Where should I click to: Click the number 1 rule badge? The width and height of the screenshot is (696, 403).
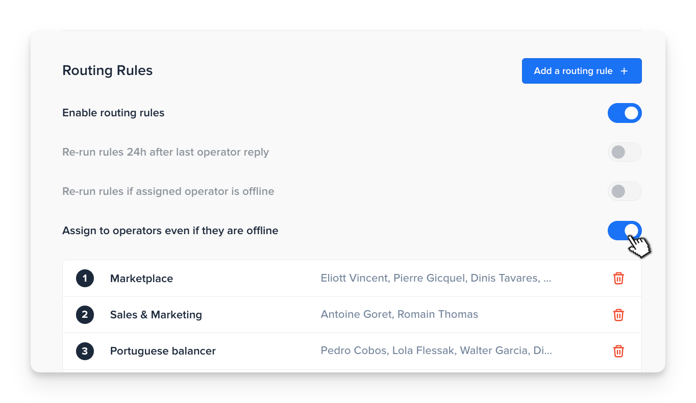(85, 278)
